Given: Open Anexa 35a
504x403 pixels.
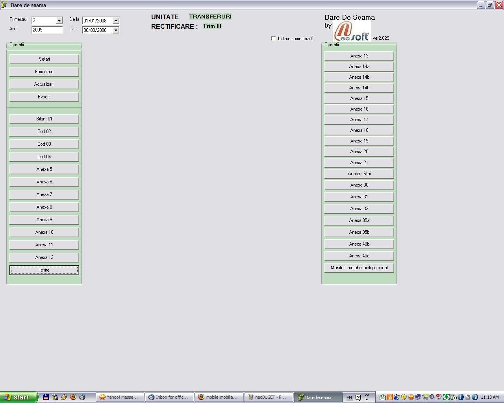Looking at the screenshot, I should (359, 220).
